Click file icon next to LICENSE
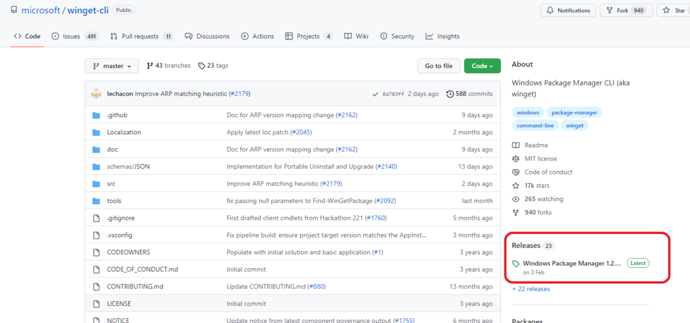The image size is (690, 323). [97, 303]
